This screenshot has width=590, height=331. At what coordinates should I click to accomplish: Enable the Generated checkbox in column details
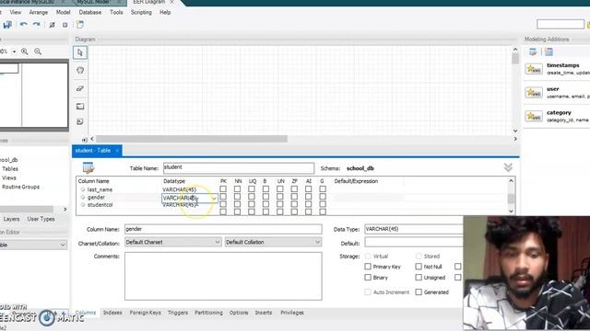pyautogui.click(x=419, y=292)
